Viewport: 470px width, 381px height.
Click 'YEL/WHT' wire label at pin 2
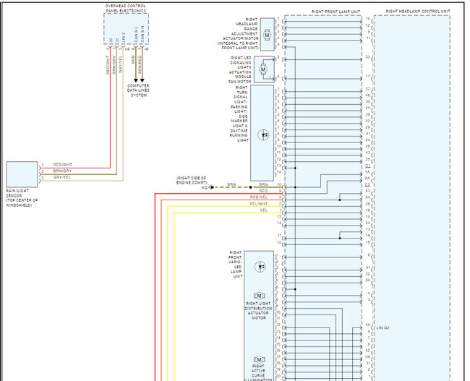tap(258, 204)
